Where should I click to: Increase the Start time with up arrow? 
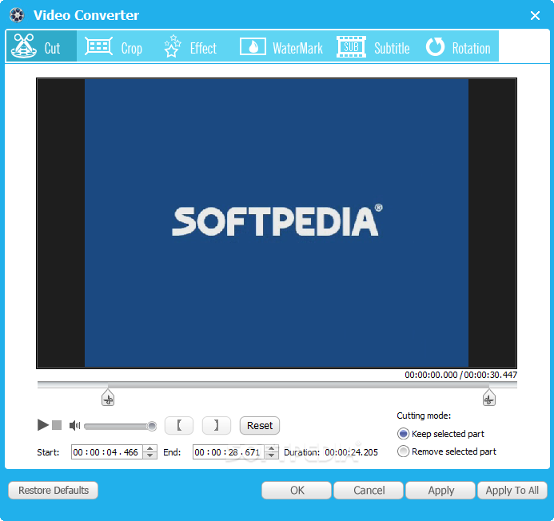(149, 448)
